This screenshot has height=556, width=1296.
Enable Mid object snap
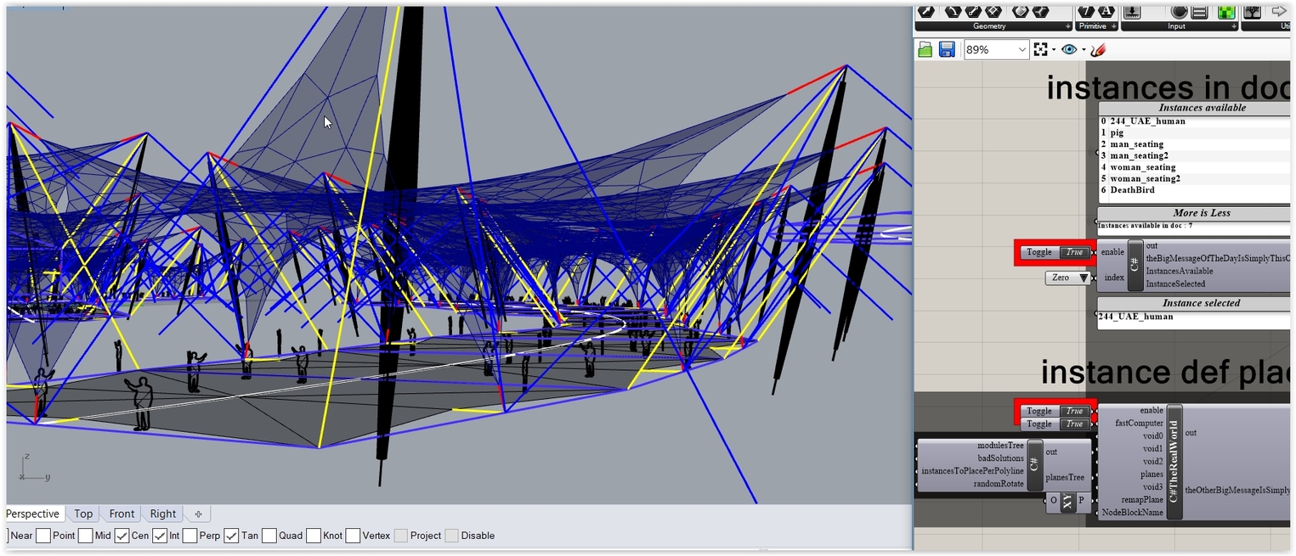pyautogui.click(x=85, y=536)
